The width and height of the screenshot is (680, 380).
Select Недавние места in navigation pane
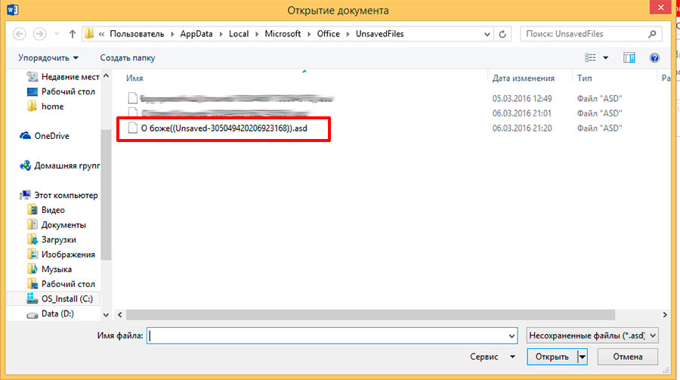pyautogui.click(x=63, y=77)
